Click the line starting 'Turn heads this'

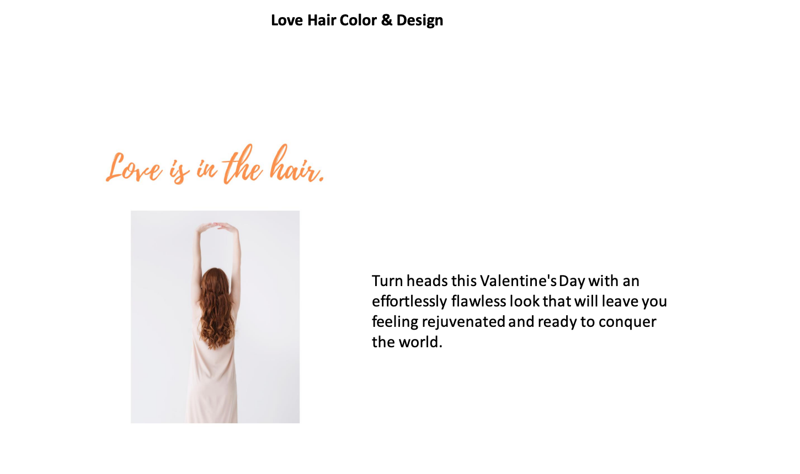point(505,281)
